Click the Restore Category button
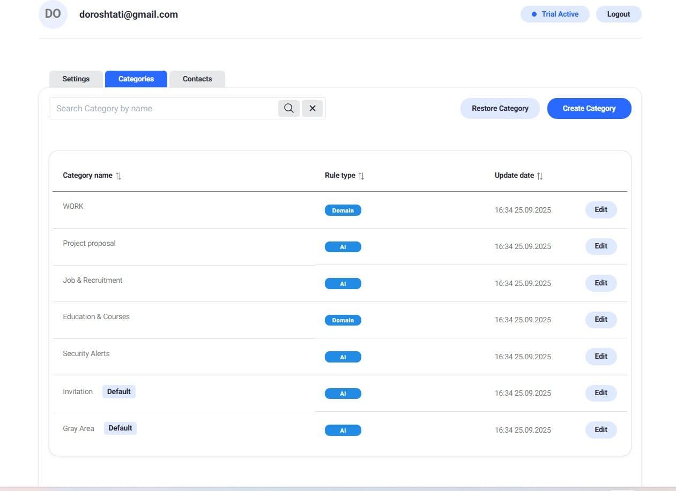 tap(500, 108)
